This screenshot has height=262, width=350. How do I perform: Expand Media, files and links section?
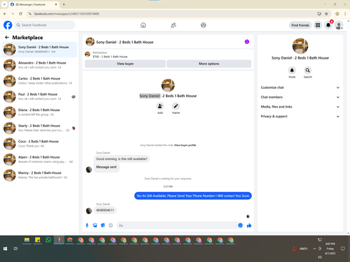tap(300, 107)
